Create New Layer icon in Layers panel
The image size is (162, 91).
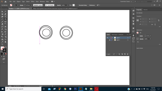(125, 54)
